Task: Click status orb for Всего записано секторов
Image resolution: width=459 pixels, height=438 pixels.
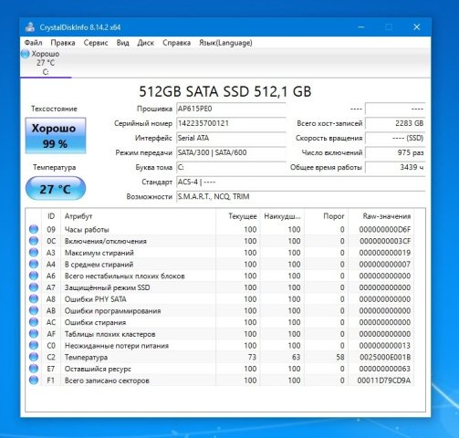Action: [x=34, y=381]
